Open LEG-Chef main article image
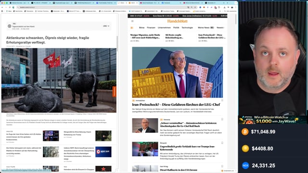Viewport: 308px width, 173px height. (178, 72)
